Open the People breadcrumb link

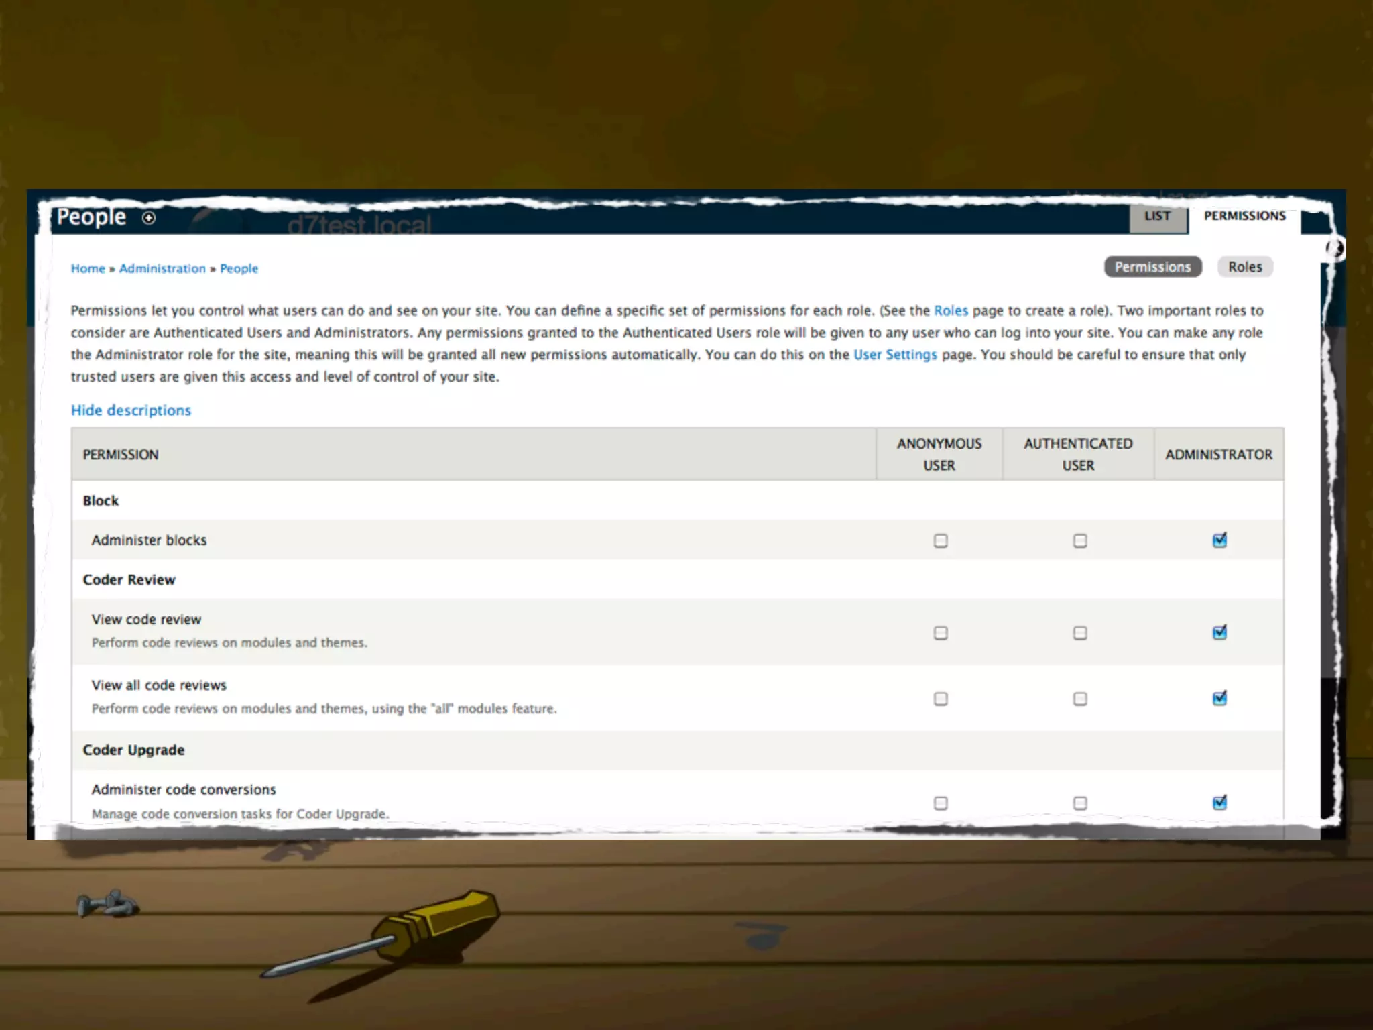[x=239, y=268]
